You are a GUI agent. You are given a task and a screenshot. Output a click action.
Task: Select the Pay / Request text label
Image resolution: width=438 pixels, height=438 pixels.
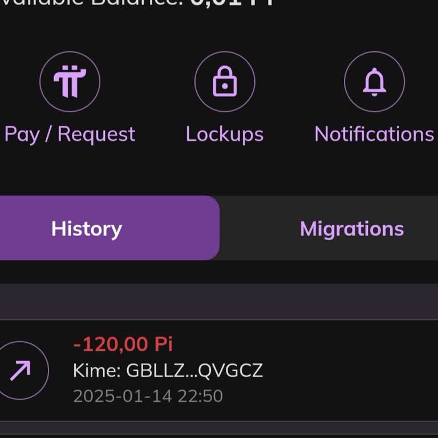70,134
